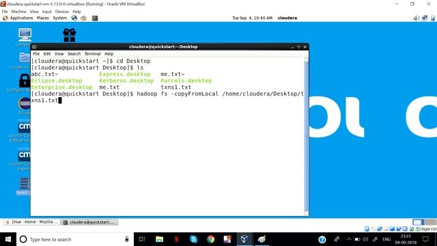The image size is (437, 246).
Task: Open Windows Task View
Action: (142, 239)
